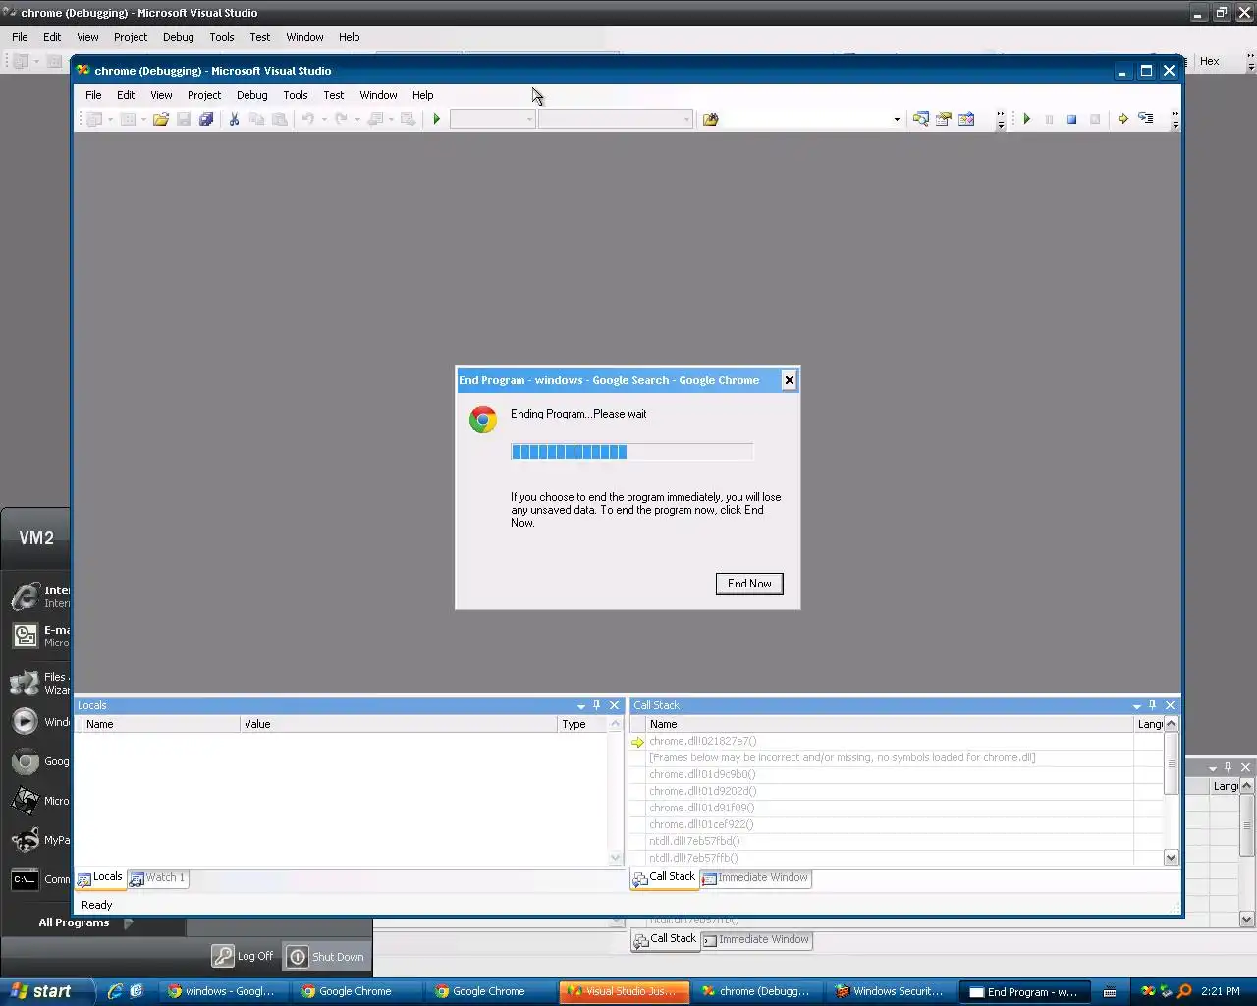
Task: Open Project menu in background Visual Studio window
Action: tap(131, 37)
